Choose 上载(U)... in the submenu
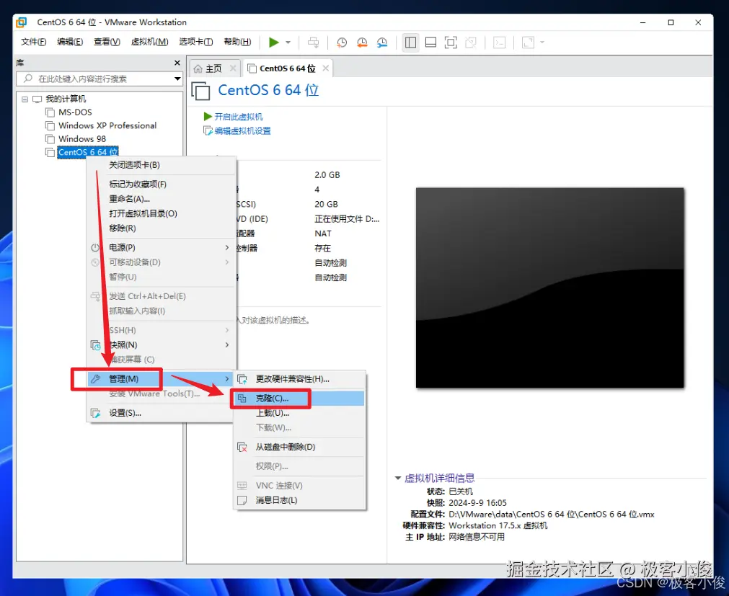729x596 pixels. tap(299, 413)
